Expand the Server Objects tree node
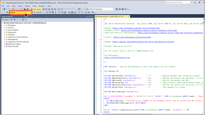Viewport: 205px width, 115px height. point(5,30)
